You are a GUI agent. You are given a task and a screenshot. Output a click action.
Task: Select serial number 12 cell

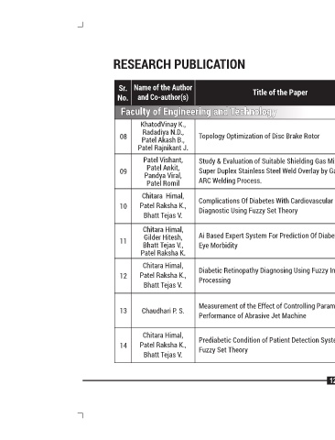[124, 276]
